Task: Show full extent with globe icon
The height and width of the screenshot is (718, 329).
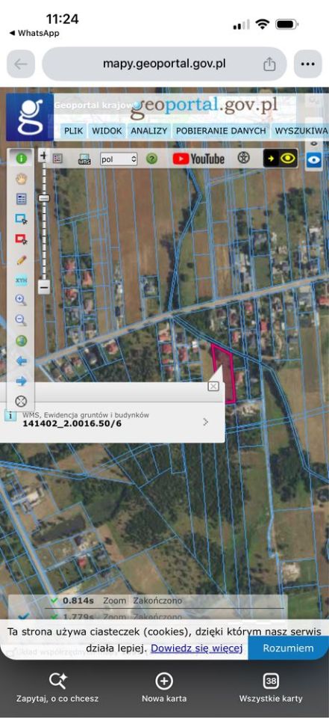Action: point(22,341)
